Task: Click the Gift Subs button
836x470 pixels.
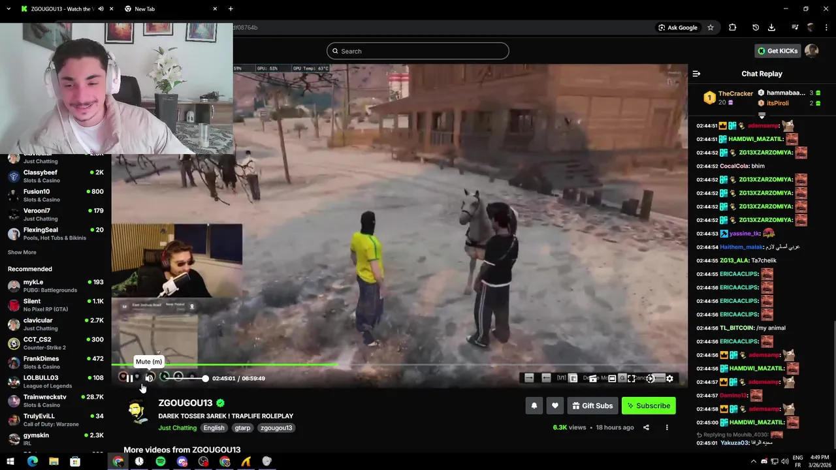Action: click(592, 405)
